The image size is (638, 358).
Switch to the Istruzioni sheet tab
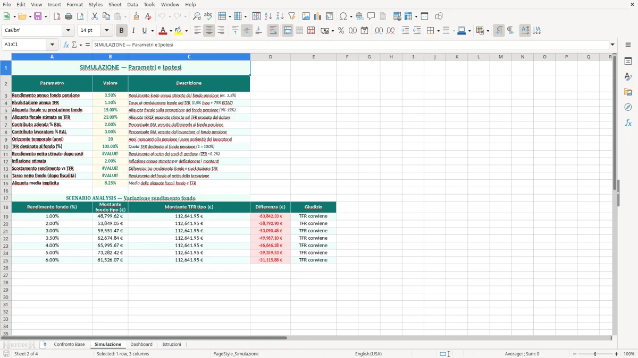[x=172, y=344]
